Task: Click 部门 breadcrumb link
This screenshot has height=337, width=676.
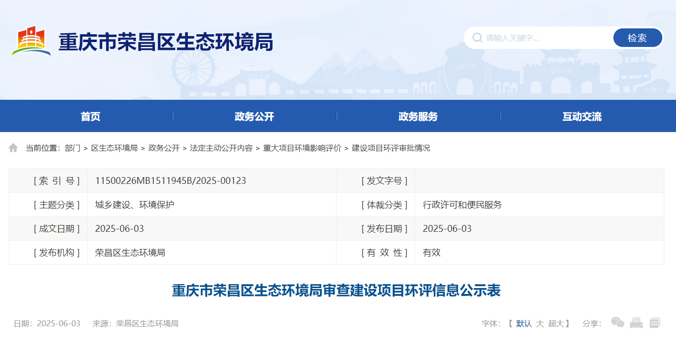Action: (72, 148)
